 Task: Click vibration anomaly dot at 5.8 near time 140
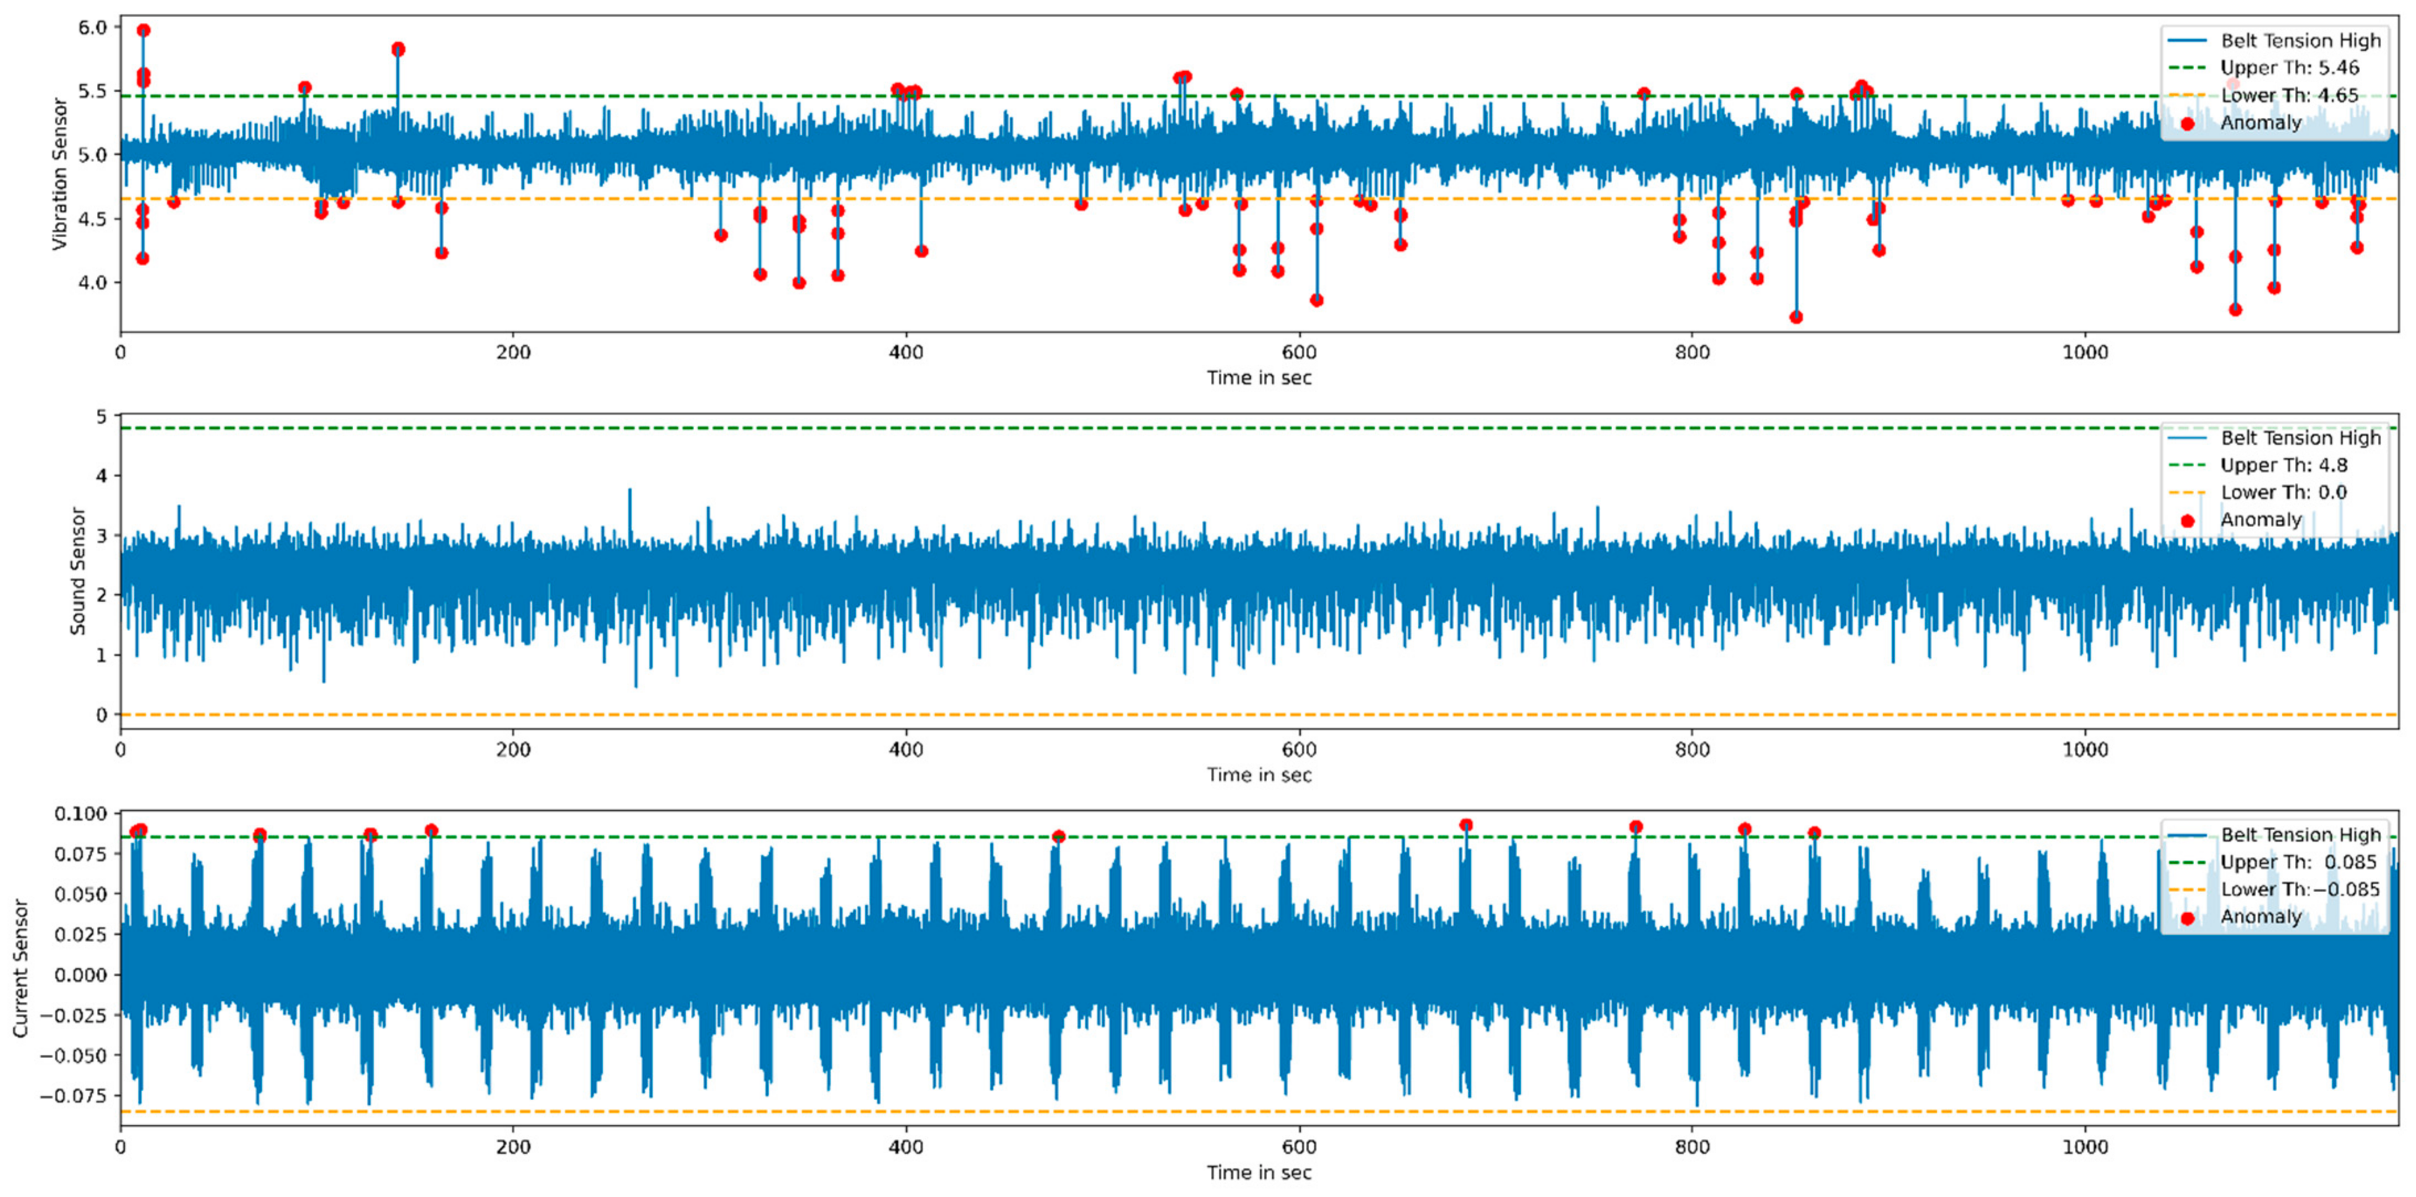398,49
